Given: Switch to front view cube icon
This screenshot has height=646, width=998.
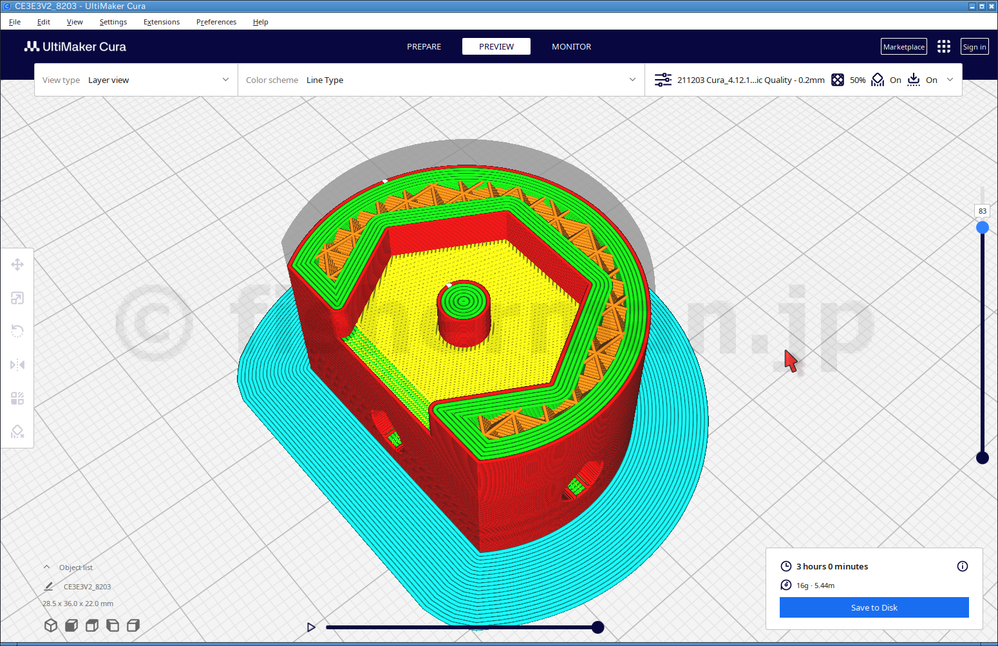Looking at the screenshot, I should tap(71, 625).
